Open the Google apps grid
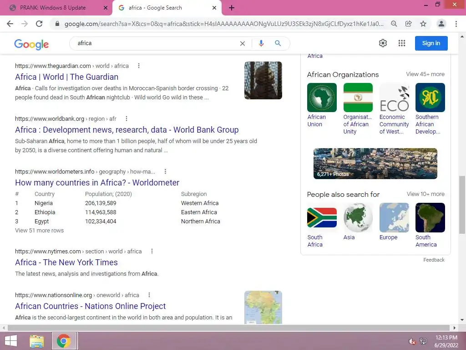The width and height of the screenshot is (466, 350). (x=402, y=43)
